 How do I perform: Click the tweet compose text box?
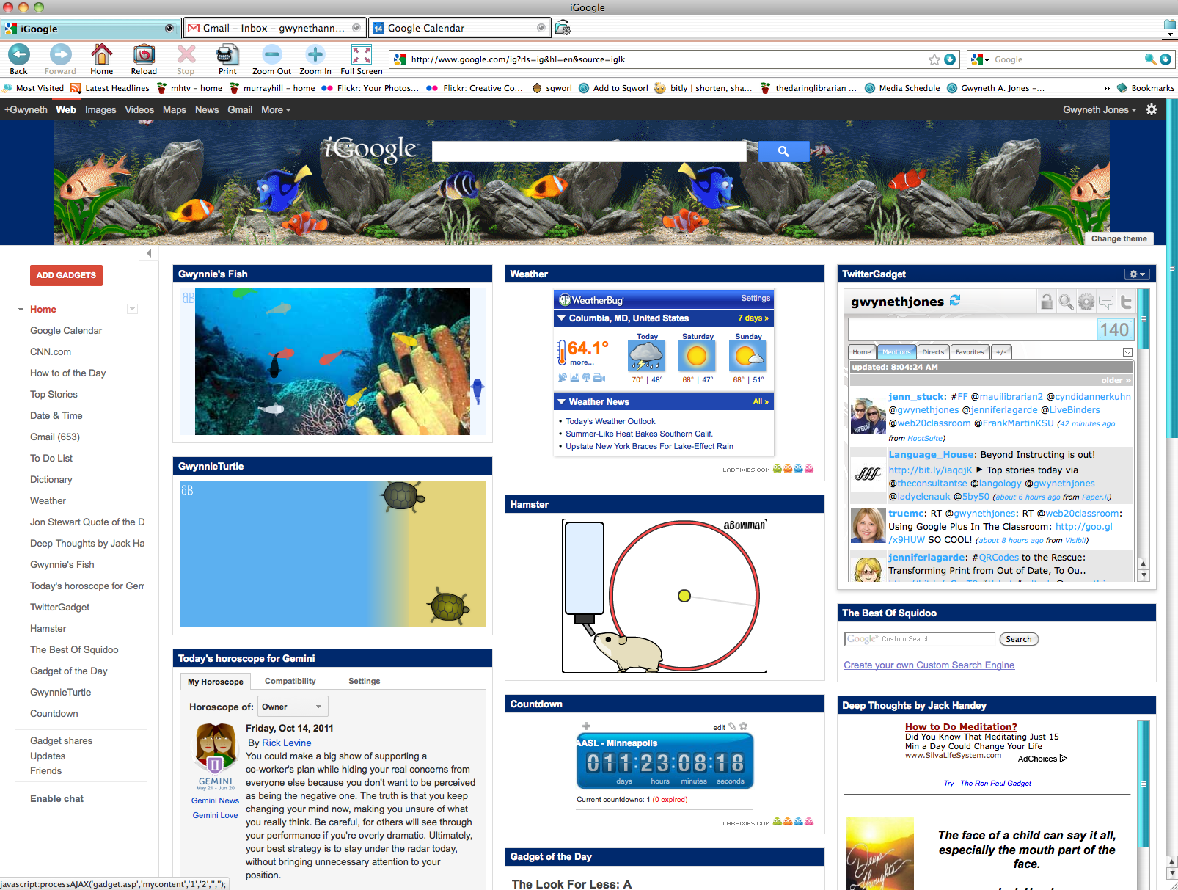click(x=972, y=329)
